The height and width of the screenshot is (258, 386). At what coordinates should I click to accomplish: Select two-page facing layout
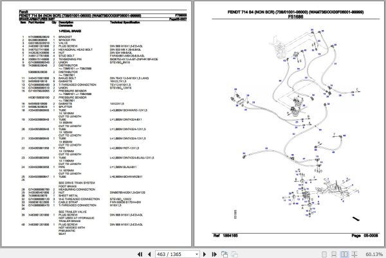344,254
